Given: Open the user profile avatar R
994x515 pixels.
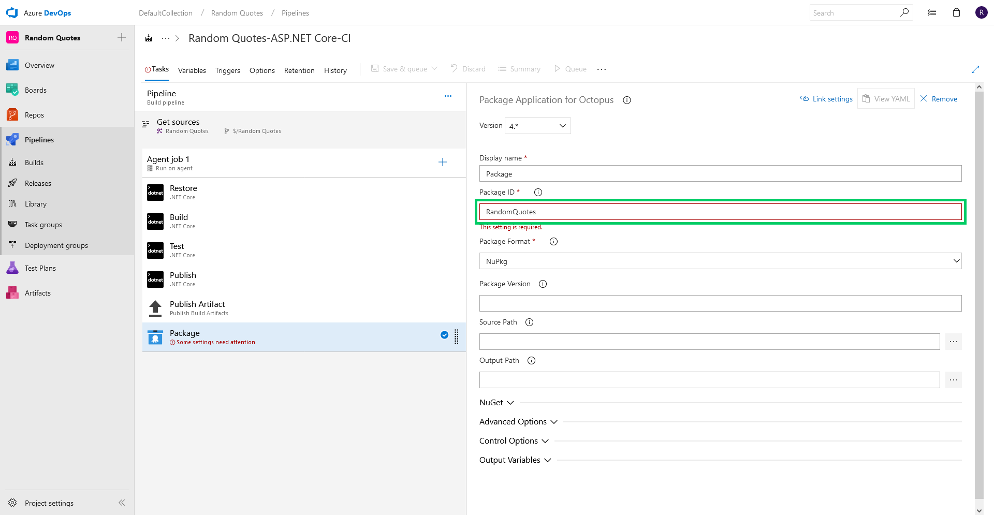Looking at the screenshot, I should pos(981,12).
